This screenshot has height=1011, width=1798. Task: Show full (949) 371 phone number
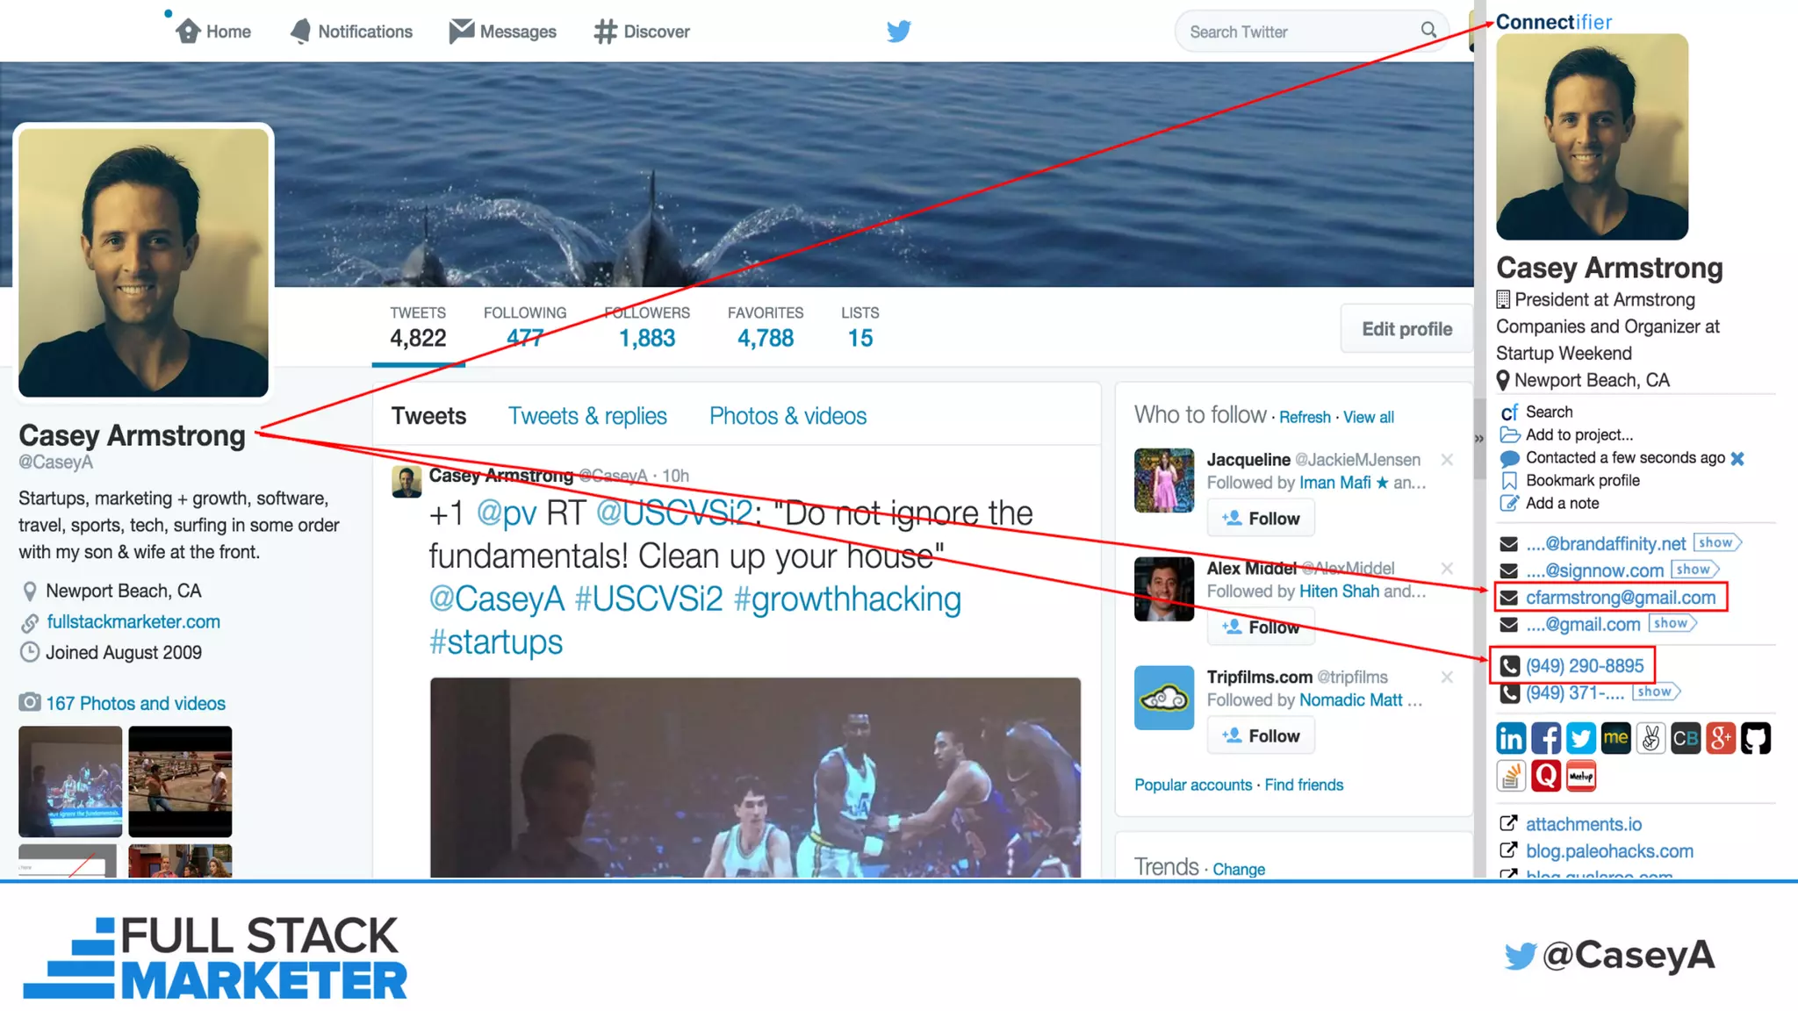(1654, 692)
